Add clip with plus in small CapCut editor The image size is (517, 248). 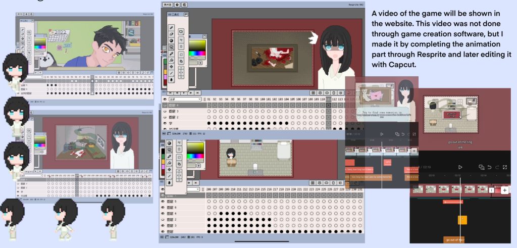(x=414, y=151)
